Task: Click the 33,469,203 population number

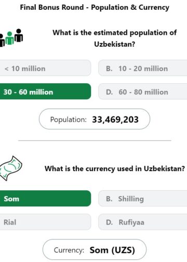Action: [x=115, y=120]
